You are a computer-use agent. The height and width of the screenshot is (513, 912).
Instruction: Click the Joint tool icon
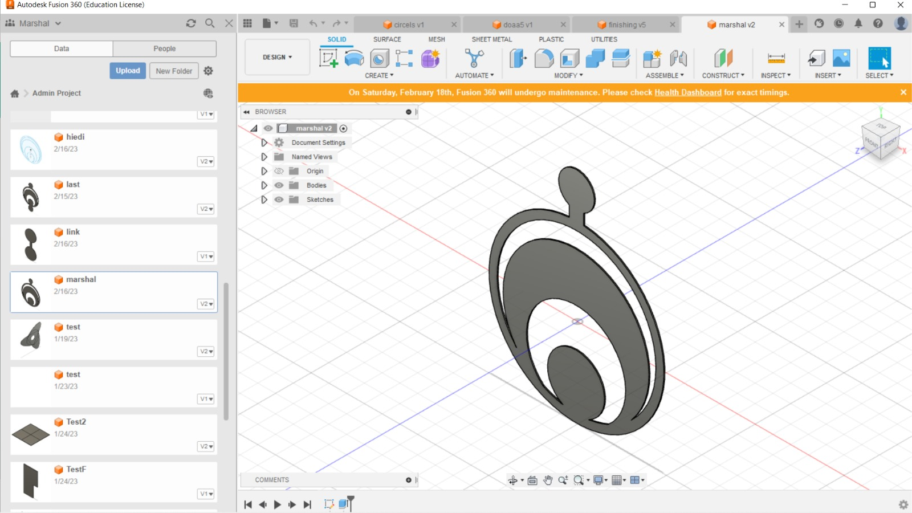coord(678,58)
